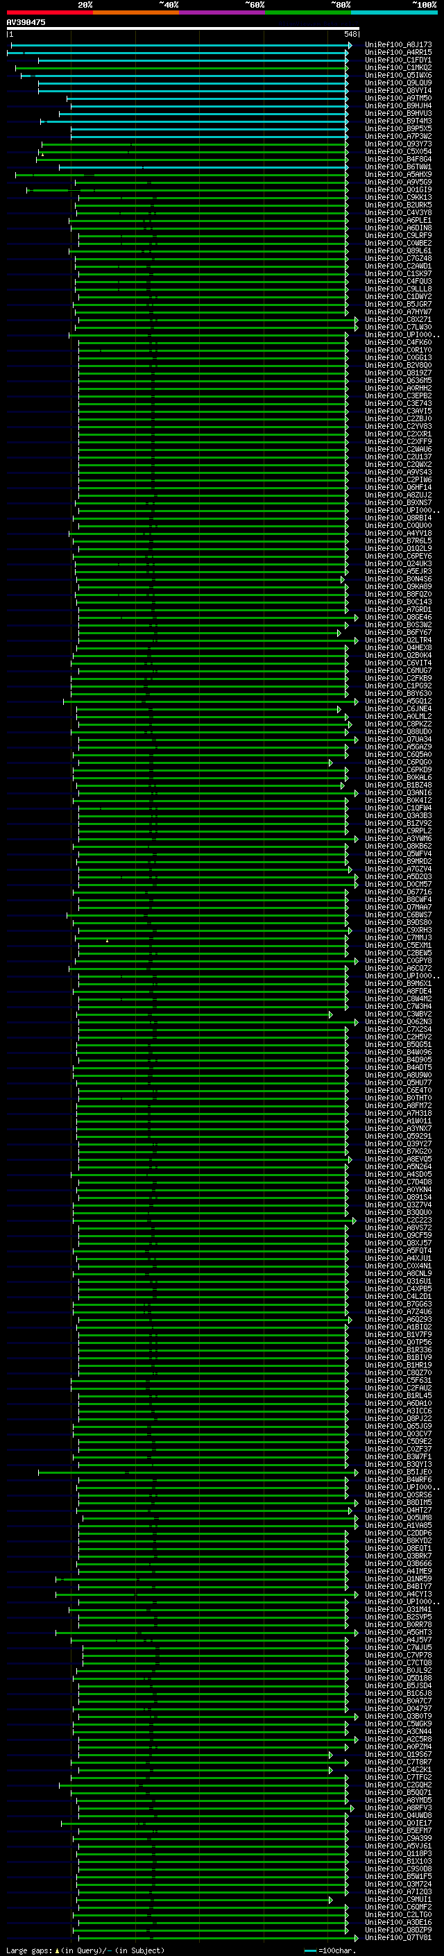
Task: Select the UniRef100_B5JGR7 label
Action: [x=398, y=304]
